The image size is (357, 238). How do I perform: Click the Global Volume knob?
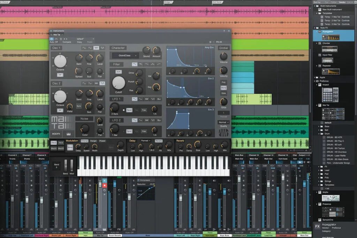pos(223,56)
